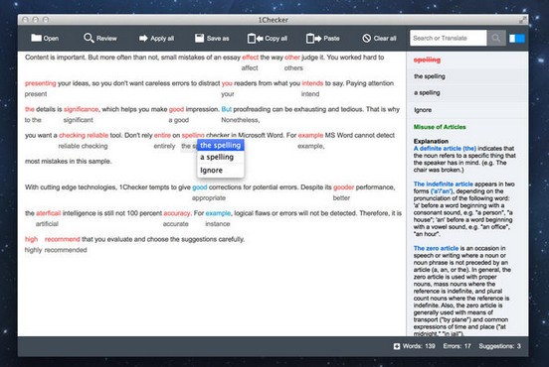Click the red word 'entire'
This screenshot has height=367, width=549.
pos(162,135)
